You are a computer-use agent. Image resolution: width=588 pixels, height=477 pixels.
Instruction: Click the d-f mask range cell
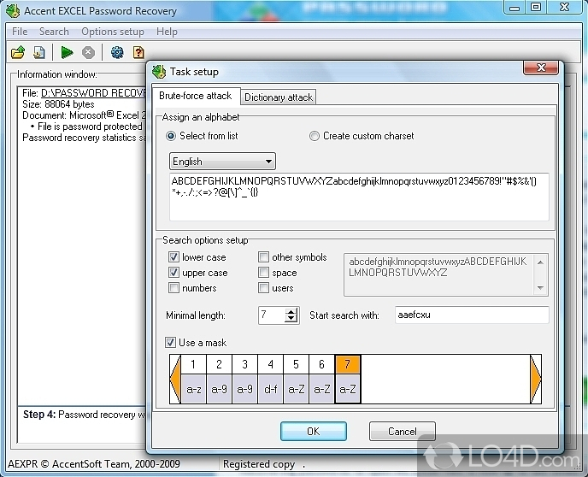tap(270, 389)
